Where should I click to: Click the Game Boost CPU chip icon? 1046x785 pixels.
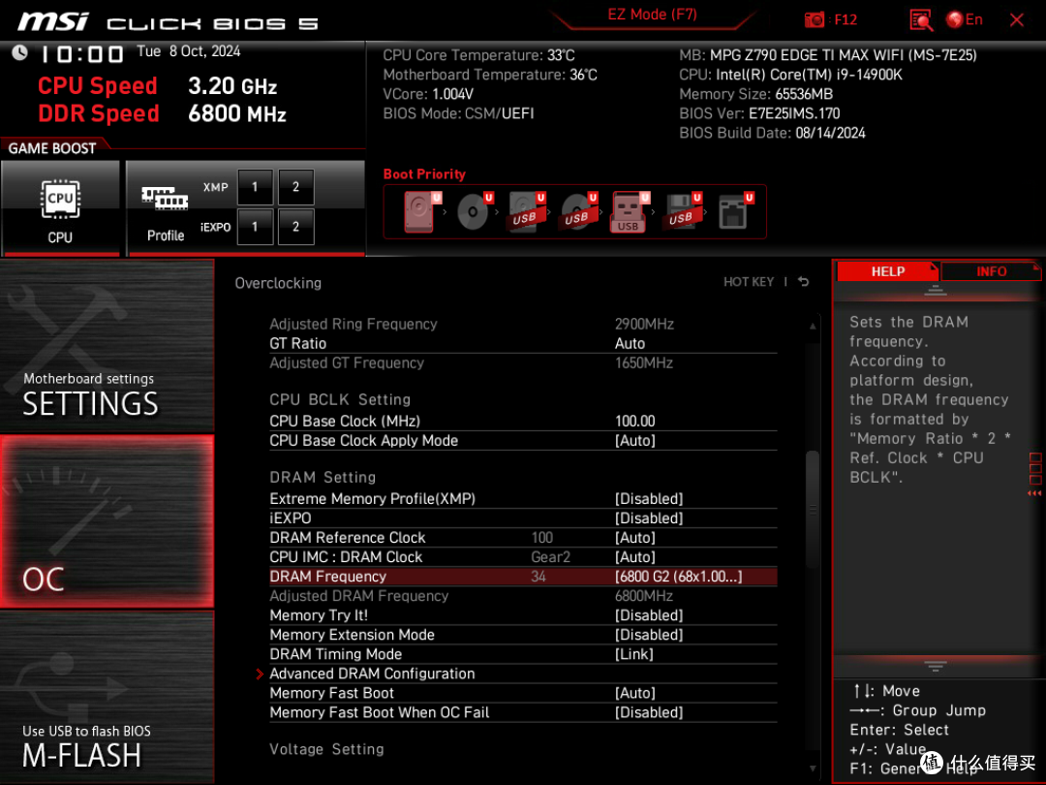60,199
